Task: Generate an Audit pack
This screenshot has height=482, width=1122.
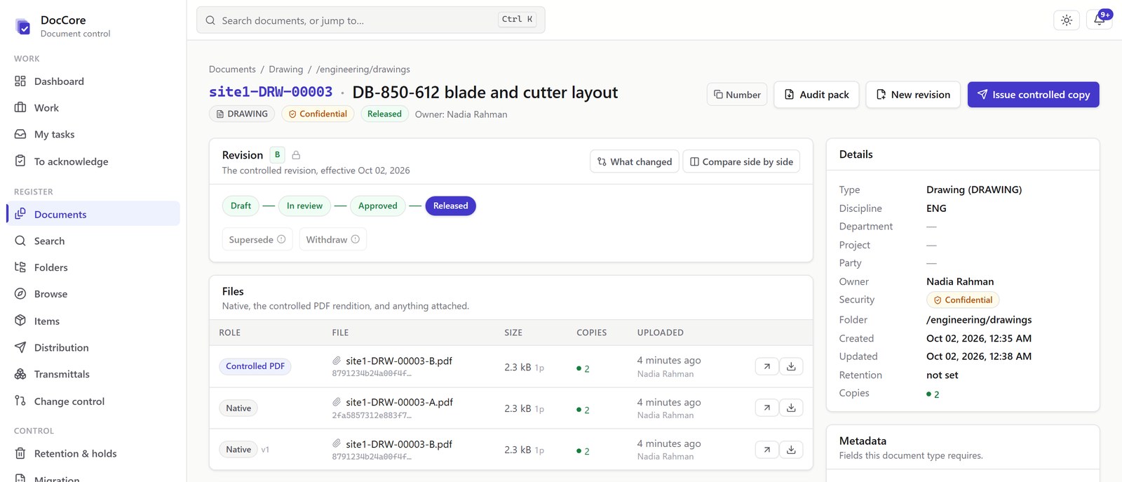Action: point(816,95)
